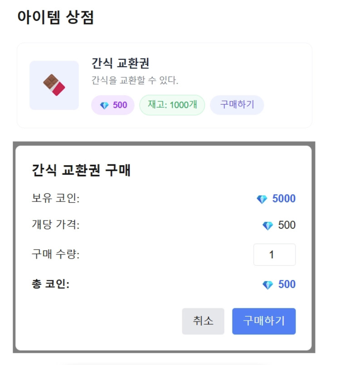
Task: Click the 5000 owned coin amount
Action: pos(284,199)
